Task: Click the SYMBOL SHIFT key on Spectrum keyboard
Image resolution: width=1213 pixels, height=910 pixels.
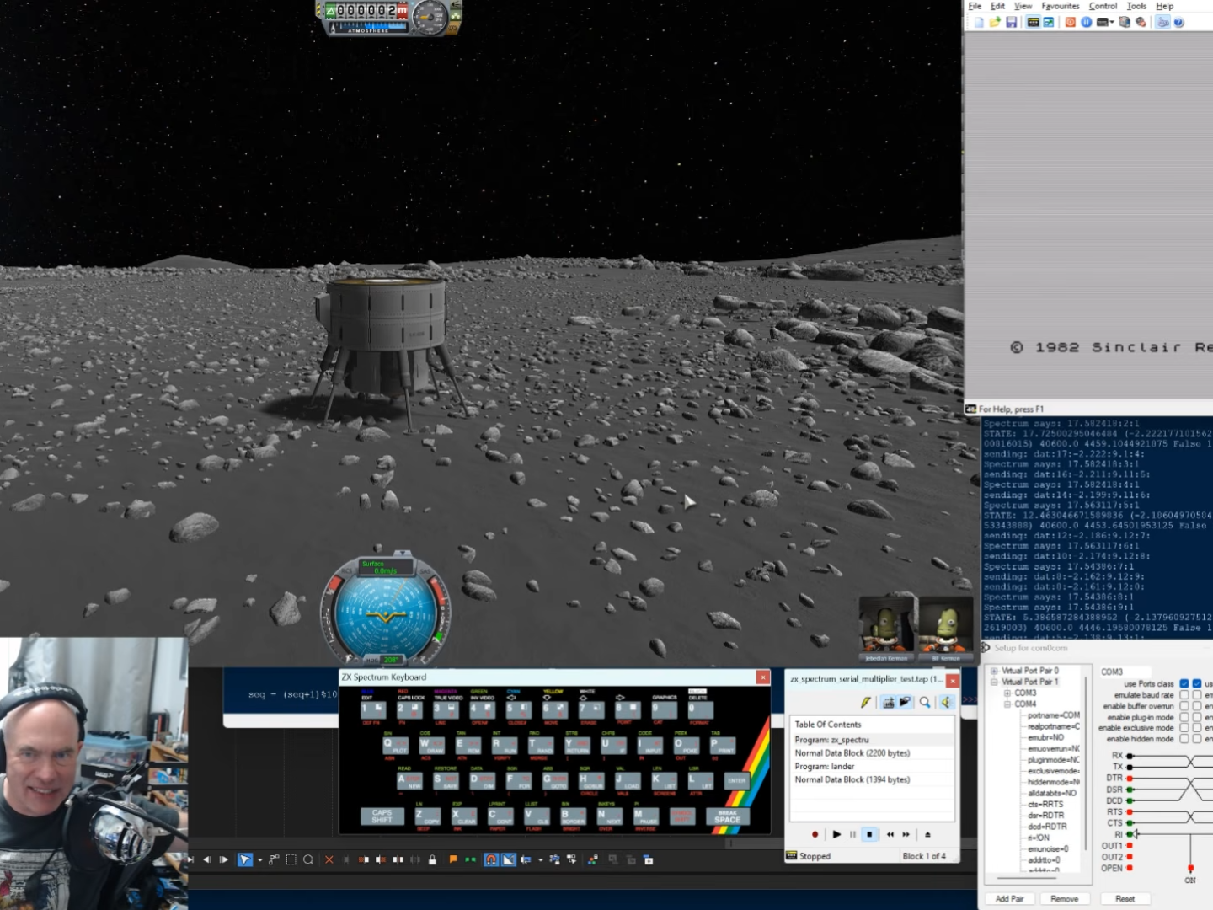Action: point(682,816)
